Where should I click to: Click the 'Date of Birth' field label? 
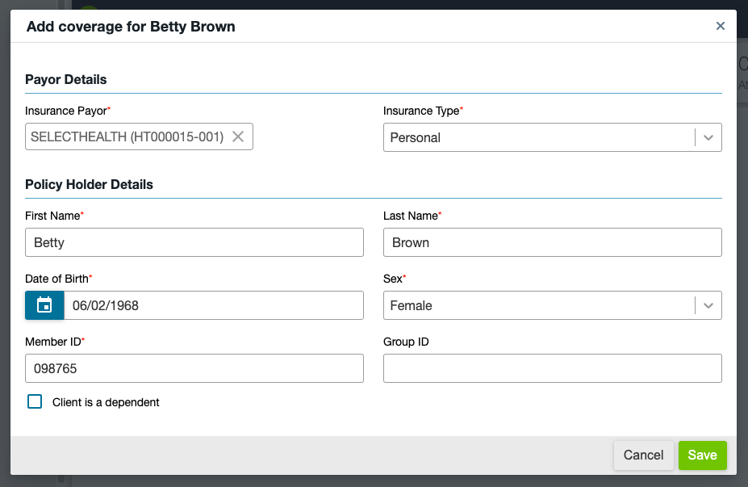pyautogui.click(x=56, y=279)
